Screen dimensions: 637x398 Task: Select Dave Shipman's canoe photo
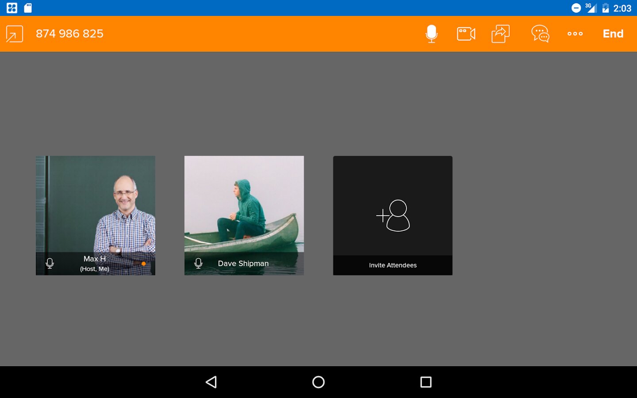tap(244, 203)
